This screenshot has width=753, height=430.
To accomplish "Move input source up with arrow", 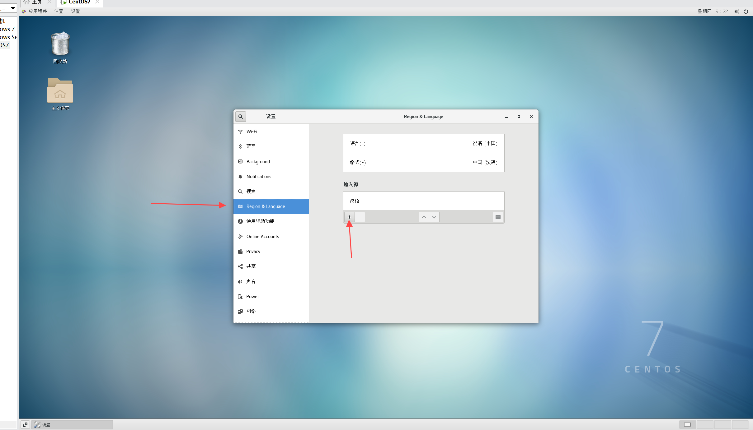I will (x=424, y=217).
